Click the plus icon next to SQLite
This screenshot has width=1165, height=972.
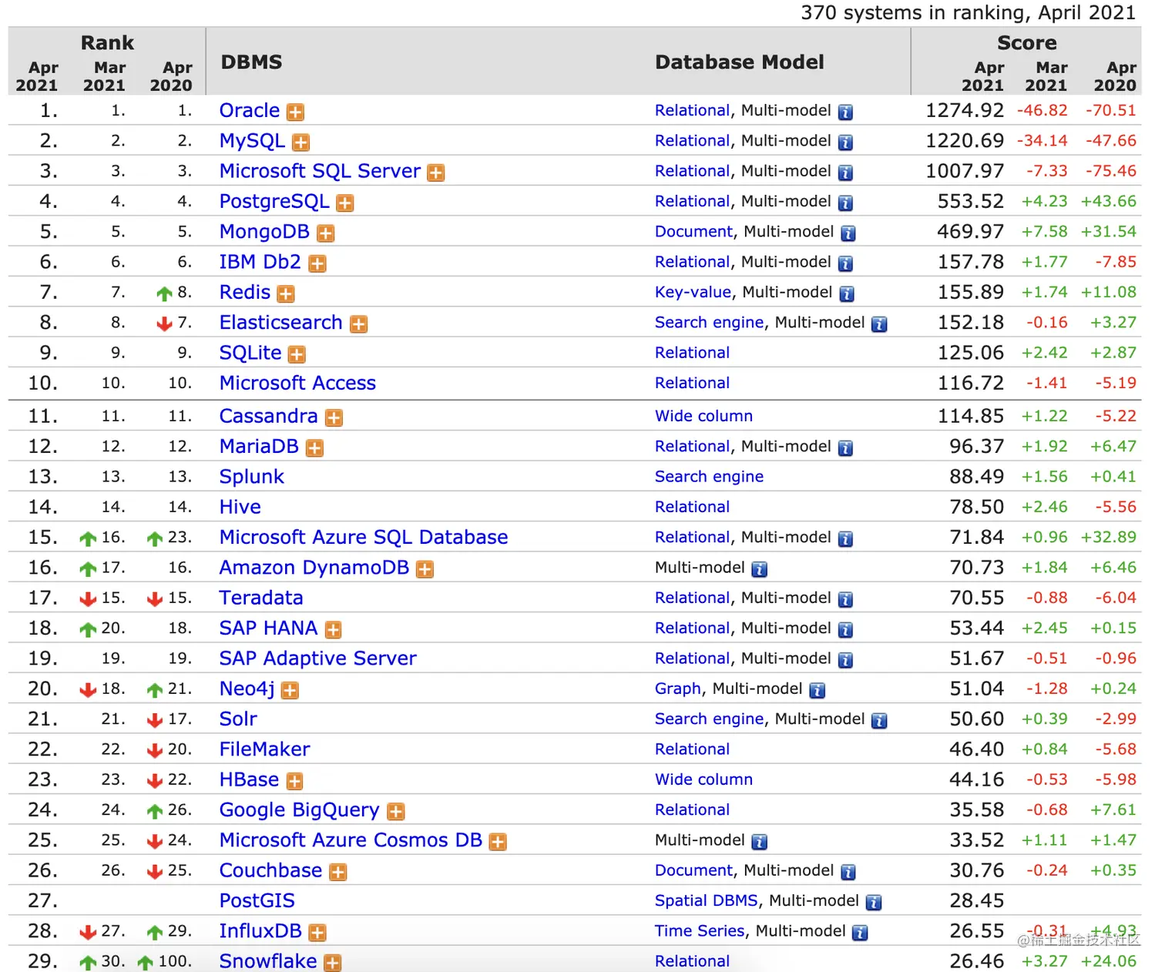(297, 354)
